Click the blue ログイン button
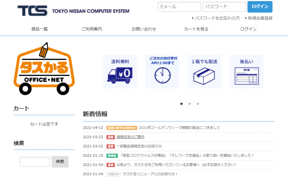Viewport: 288px width, 179px height. (x=260, y=7)
